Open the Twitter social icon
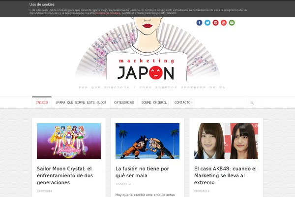295x197 pixels. tap(207, 23)
